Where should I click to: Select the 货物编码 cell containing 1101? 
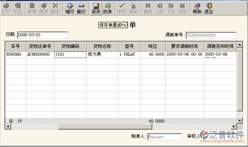pyautogui.click(x=71, y=54)
